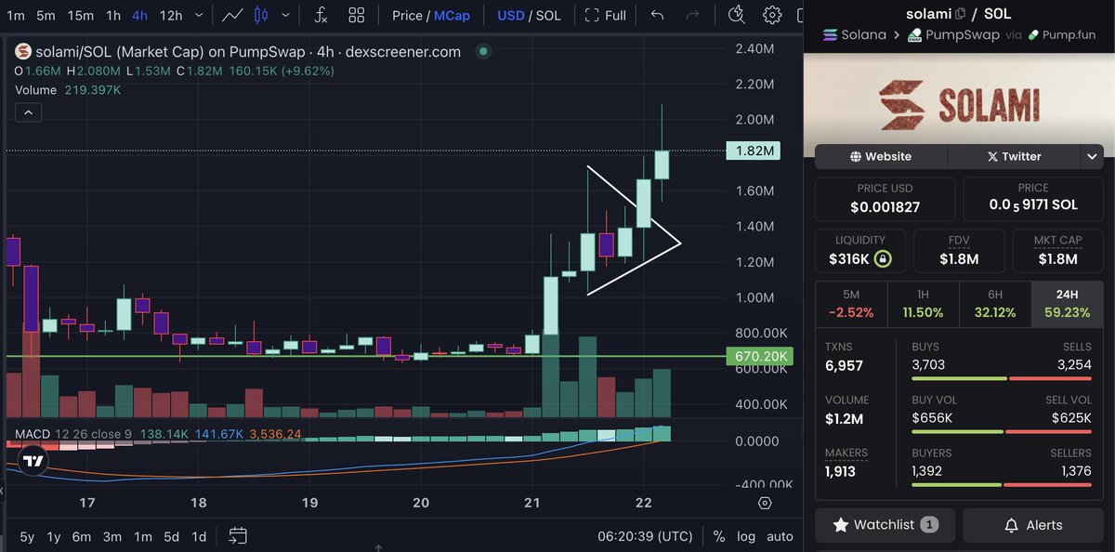
Task: Toggle percent scale mode
Action: [719, 536]
